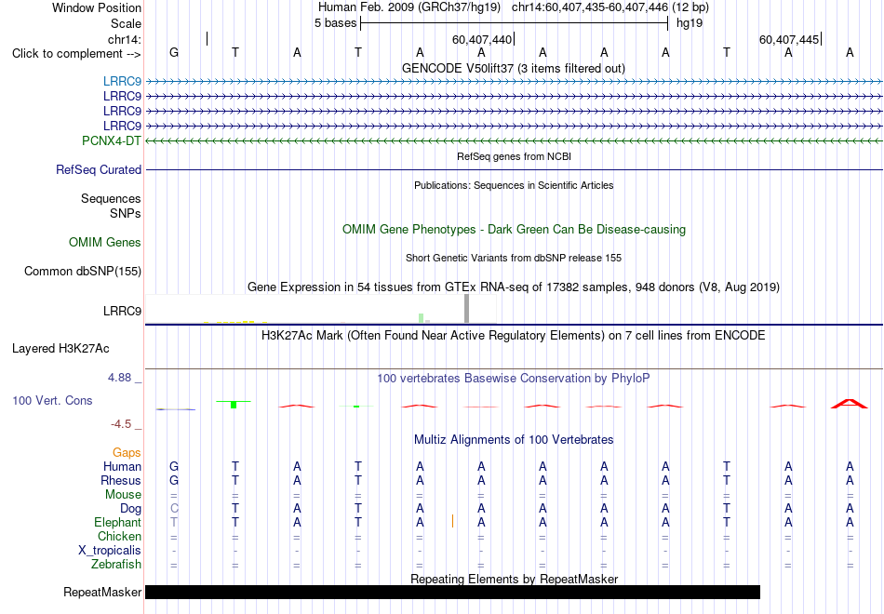Click the hg19 label beside the scale bar

690,23
